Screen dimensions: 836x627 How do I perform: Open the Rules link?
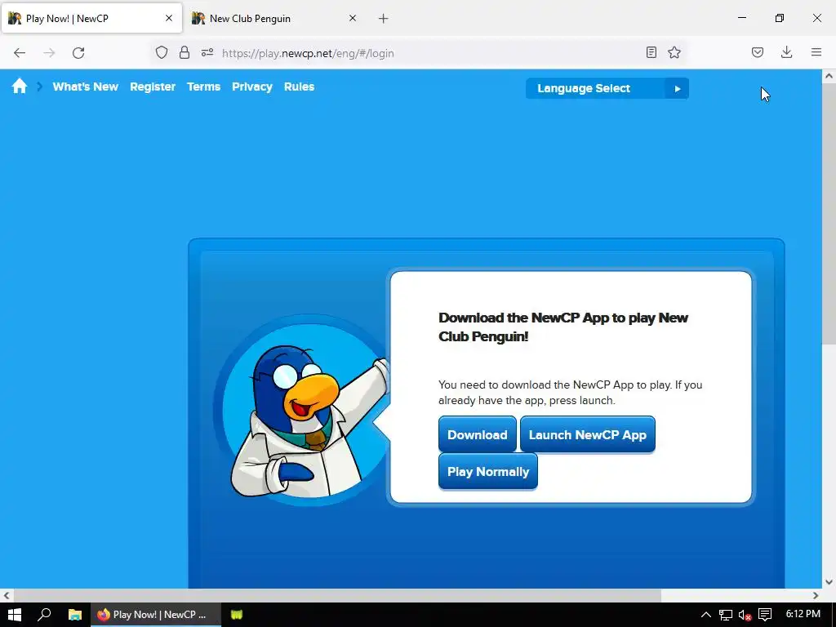click(299, 87)
